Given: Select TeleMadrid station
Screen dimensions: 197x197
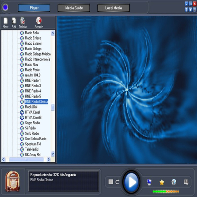Looking at the screenshot, I should pyautogui.click(x=32, y=149).
